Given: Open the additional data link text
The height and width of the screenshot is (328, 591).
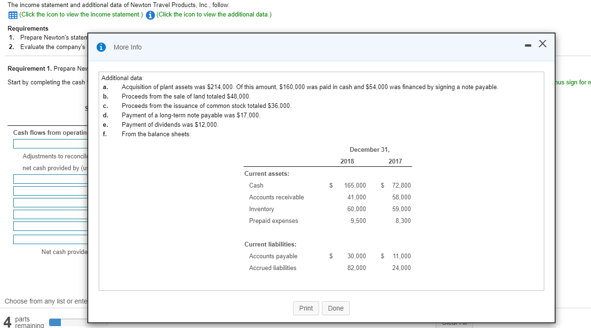Looking at the screenshot, I should (x=214, y=14).
